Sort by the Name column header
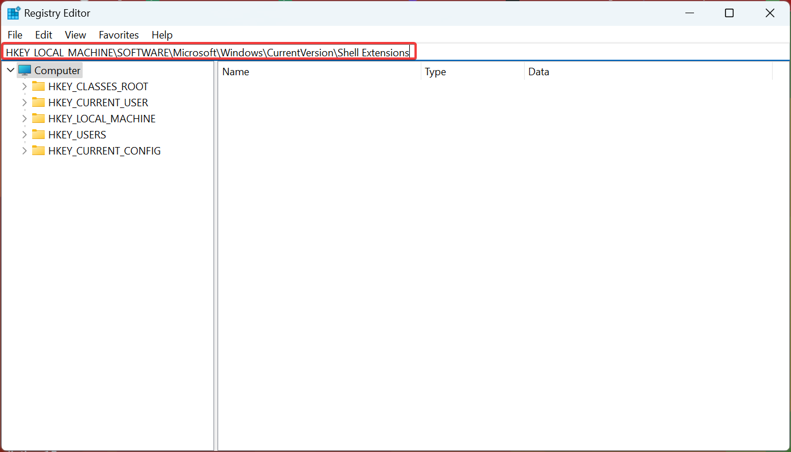Image resolution: width=791 pixels, height=452 pixels. click(319, 72)
